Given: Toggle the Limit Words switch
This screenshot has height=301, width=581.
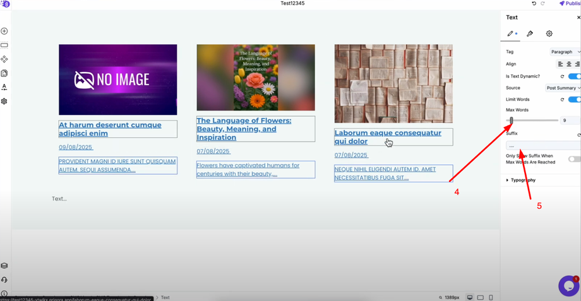Looking at the screenshot, I should point(574,99).
